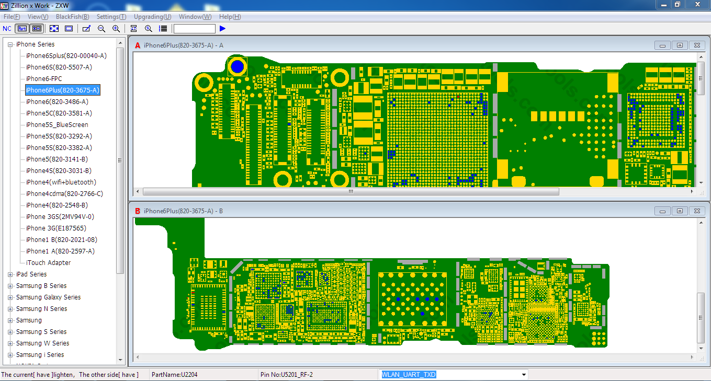
Task: Click the pencil-and-box edit icon
Action: 86,28
